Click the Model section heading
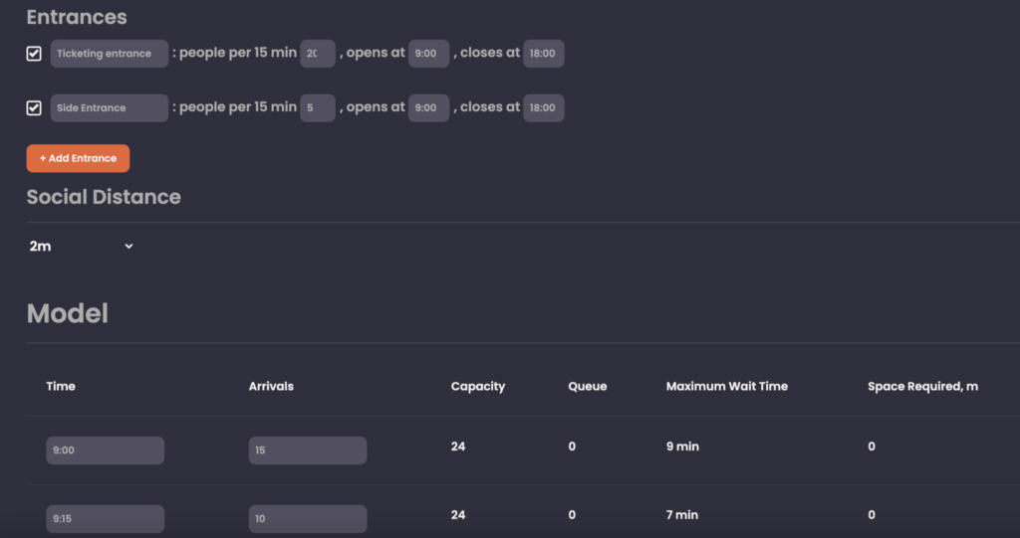The image size is (1020, 538). pyautogui.click(x=68, y=313)
